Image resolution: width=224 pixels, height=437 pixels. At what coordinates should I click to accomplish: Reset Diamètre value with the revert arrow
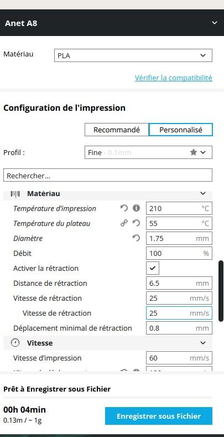[x=136, y=238]
